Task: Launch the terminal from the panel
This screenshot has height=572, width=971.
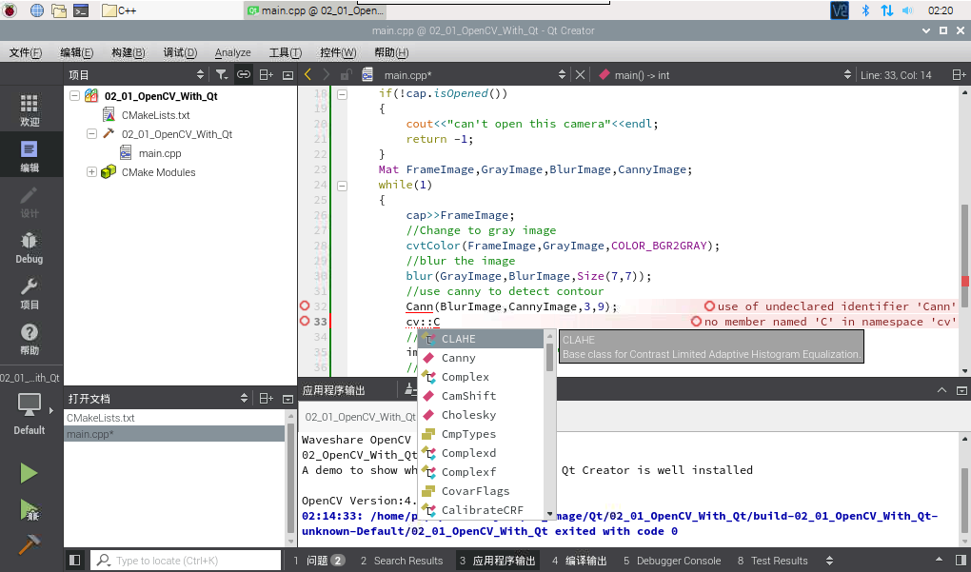Action: pyautogui.click(x=81, y=10)
